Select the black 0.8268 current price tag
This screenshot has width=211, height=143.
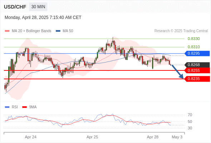point(197,65)
